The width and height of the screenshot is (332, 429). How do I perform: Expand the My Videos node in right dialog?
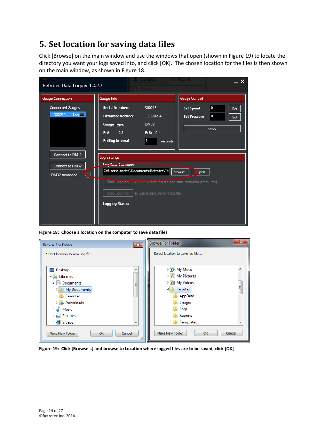click(168, 282)
